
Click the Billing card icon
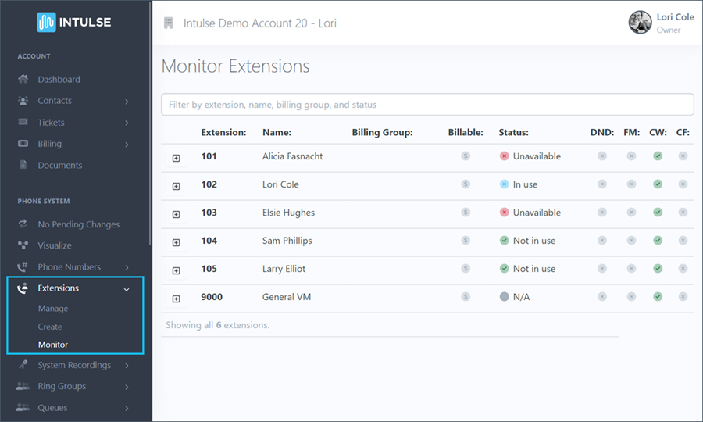(x=23, y=144)
